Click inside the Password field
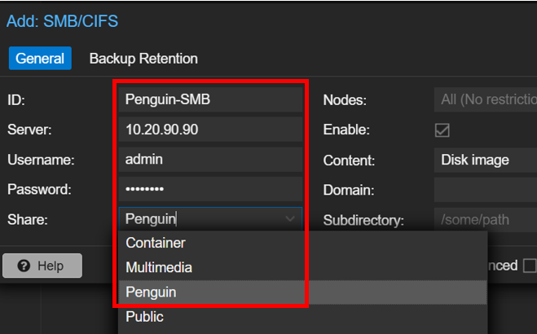The height and width of the screenshot is (334, 537). (x=209, y=190)
